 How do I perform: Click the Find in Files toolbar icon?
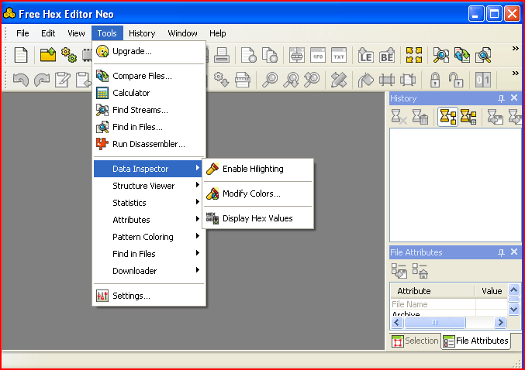click(x=483, y=55)
